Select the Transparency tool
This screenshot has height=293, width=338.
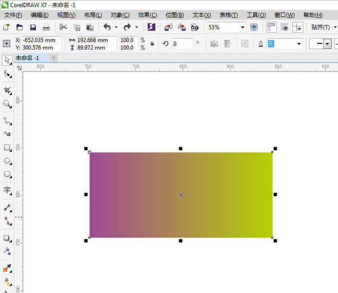click(x=7, y=251)
